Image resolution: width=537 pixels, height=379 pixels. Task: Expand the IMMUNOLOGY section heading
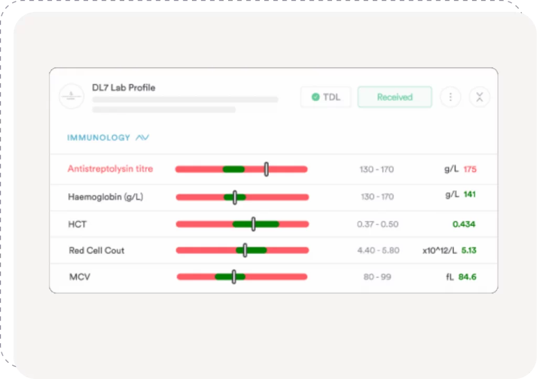[99, 138]
